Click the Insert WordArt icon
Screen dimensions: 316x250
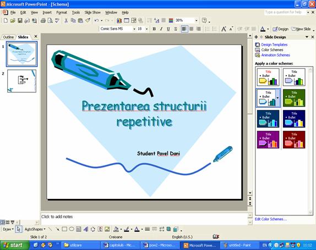point(86,229)
